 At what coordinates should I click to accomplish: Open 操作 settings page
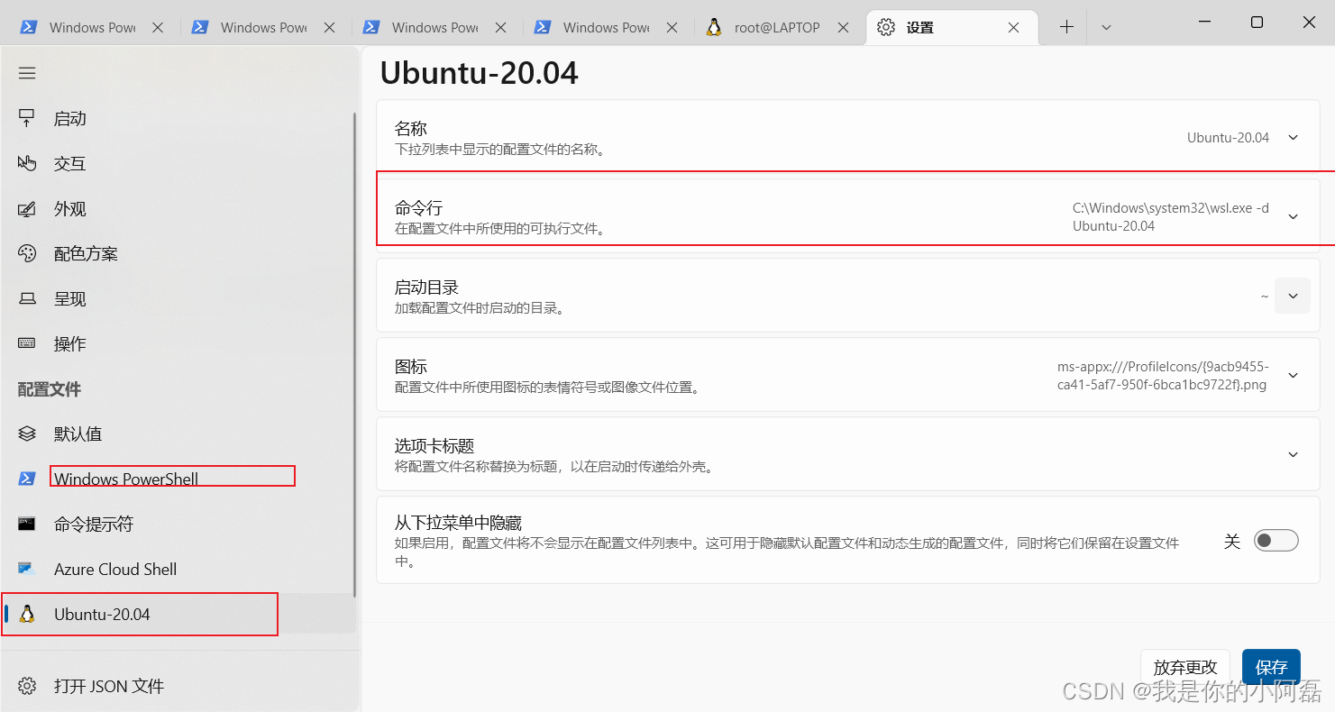coord(178,343)
